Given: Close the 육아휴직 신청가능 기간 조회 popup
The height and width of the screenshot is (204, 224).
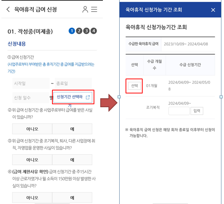Looking at the screenshot, I should coord(213,10).
